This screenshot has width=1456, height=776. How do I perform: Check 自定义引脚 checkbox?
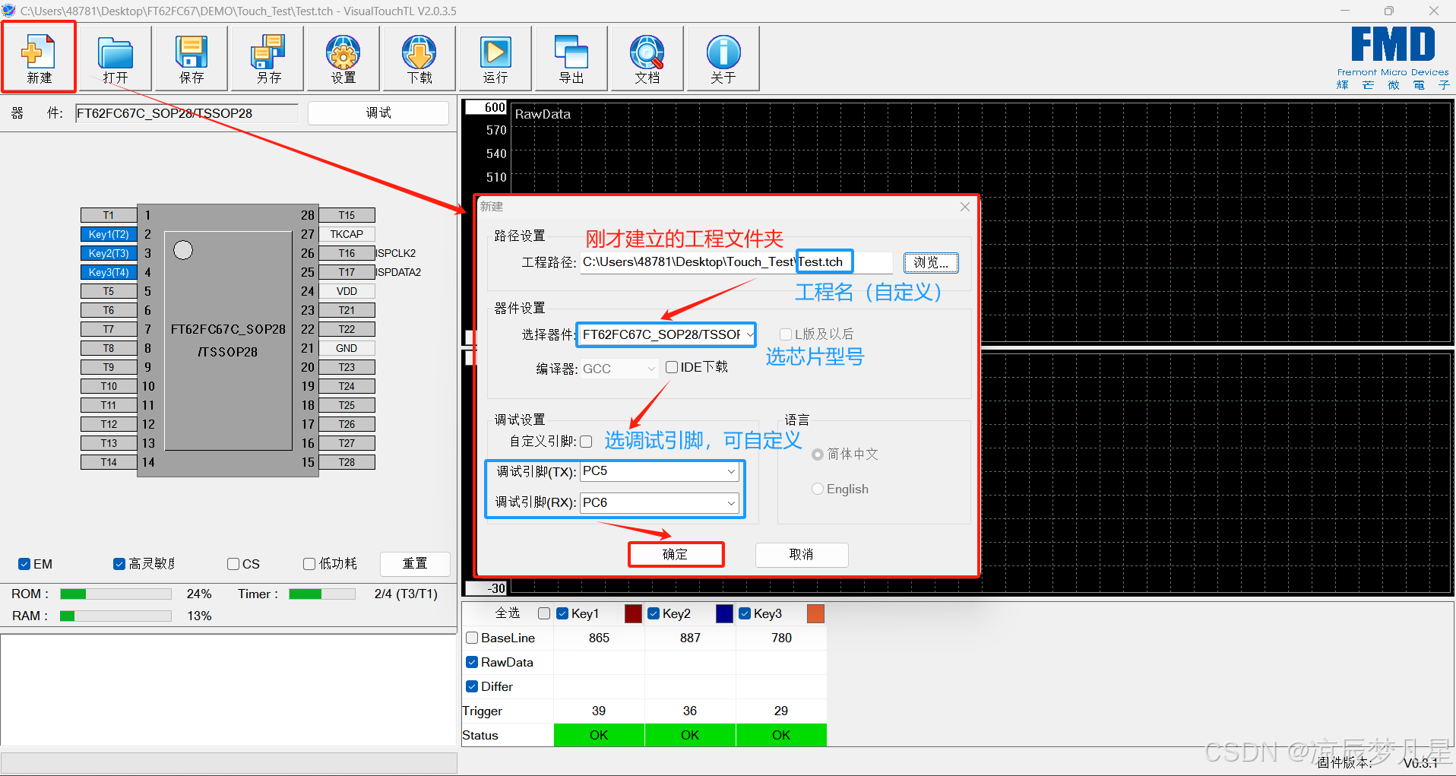point(586,442)
